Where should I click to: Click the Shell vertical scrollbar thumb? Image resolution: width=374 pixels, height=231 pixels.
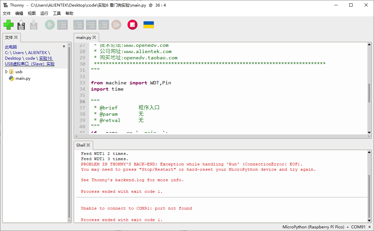click(x=369, y=196)
